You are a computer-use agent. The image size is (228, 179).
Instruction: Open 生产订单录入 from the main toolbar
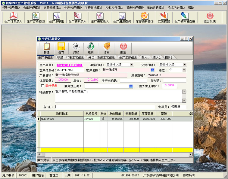tap(13, 18)
